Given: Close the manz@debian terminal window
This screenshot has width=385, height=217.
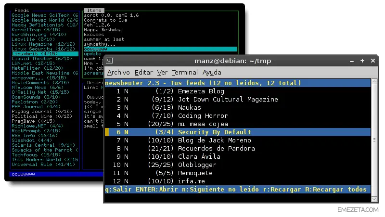Looking at the screenshot, I should pyautogui.click(x=372, y=61).
